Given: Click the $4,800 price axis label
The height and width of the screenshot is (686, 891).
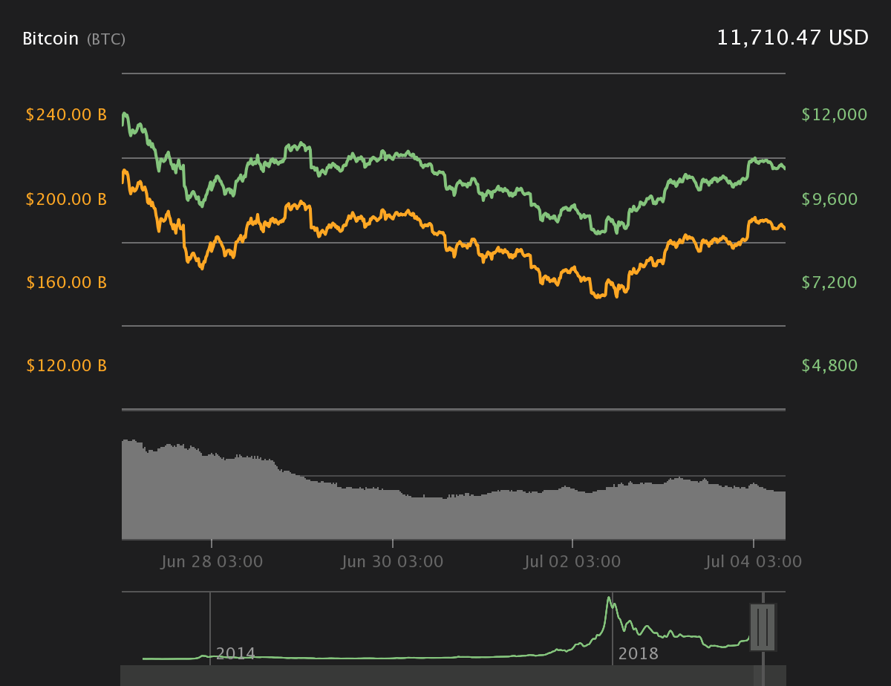Looking at the screenshot, I should click(829, 365).
